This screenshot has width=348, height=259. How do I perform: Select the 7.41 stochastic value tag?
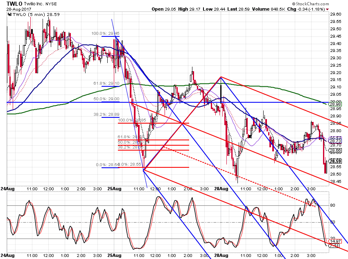pos(334,245)
